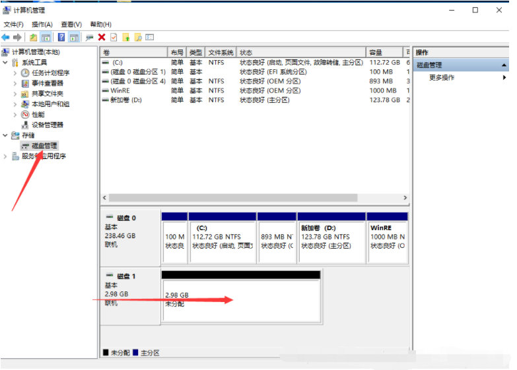Expand the 性能 node arrow
Image resolution: width=517 pixels, height=370 pixels.
[15, 115]
